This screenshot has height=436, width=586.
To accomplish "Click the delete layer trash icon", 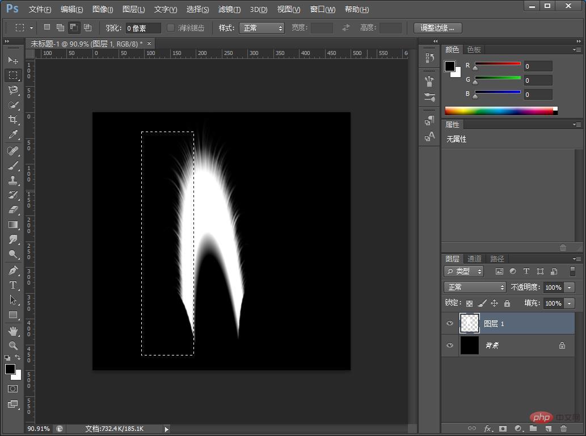I will click(563, 429).
